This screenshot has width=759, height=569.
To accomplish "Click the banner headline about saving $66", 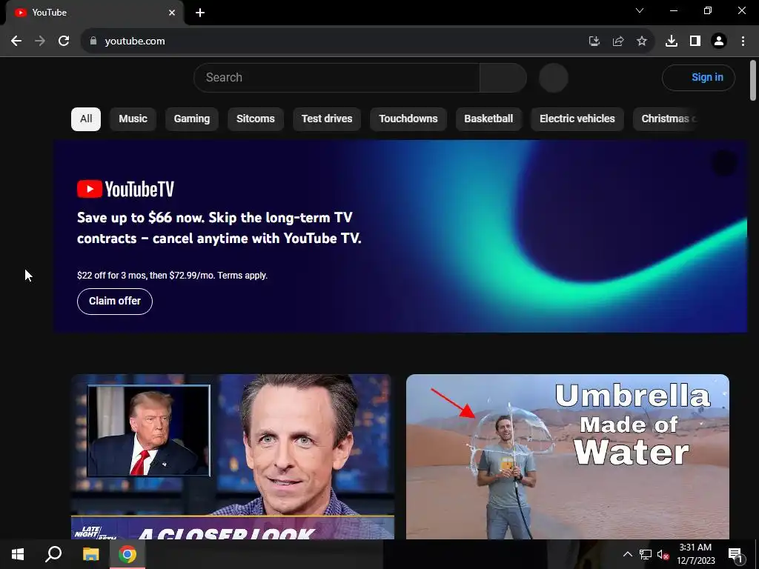I will (x=219, y=228).
